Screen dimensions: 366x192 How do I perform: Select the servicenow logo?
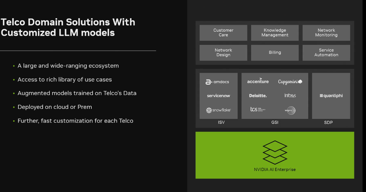coord(218,96)
